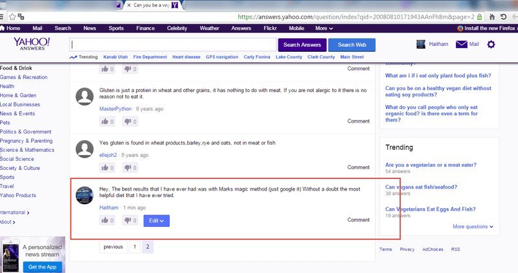This screenshot has height=273, width=518.
Task: Open the Yahoo Answers logo
Action: (32, 43)
